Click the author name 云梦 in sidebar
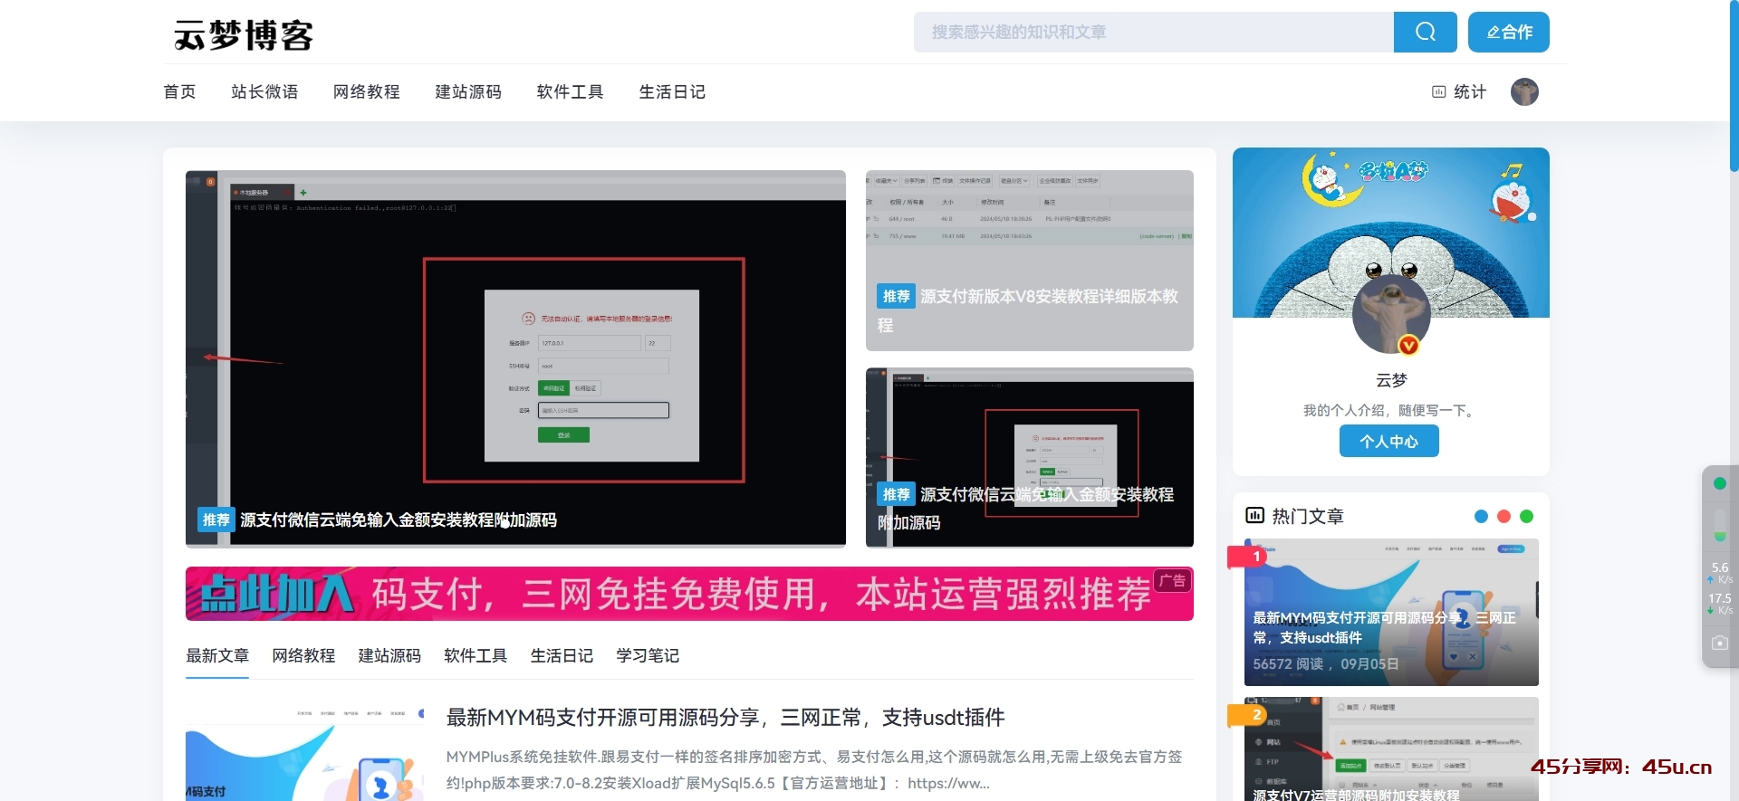The image size is (1739, 801). tap(1391, 380)
